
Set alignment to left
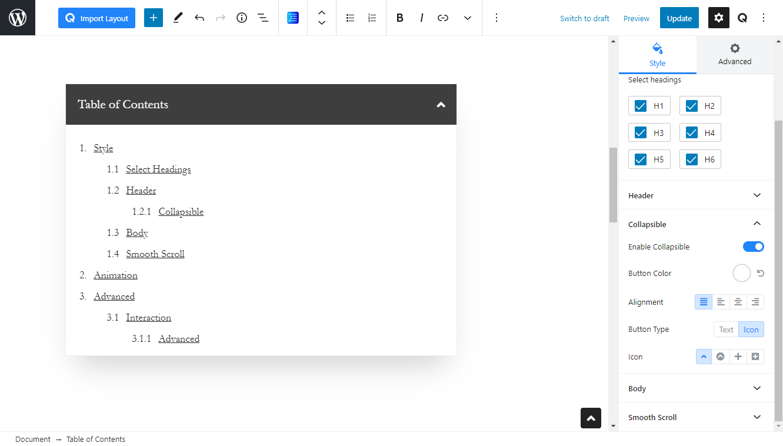pyautogui.click(x=721, y=302)
